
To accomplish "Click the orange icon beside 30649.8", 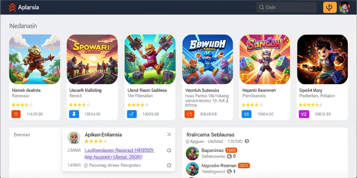I will (189, 114).
